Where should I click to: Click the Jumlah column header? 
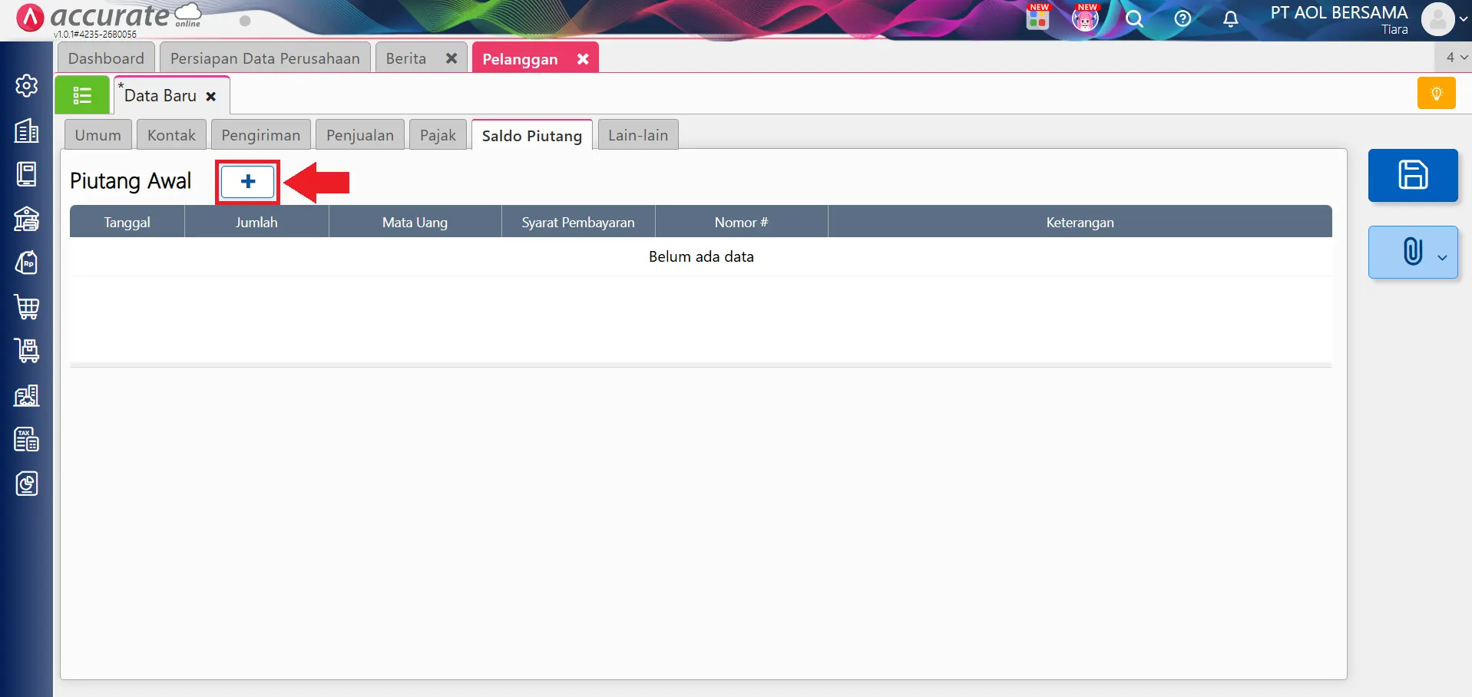click(x=256, y=222)
